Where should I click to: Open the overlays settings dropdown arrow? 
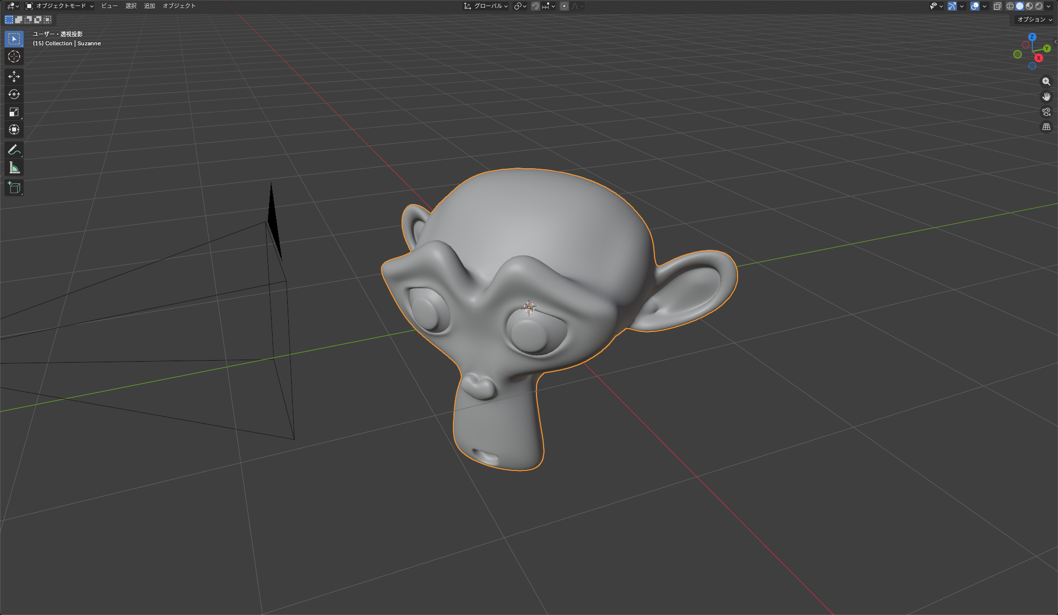[x=984, y=6]
